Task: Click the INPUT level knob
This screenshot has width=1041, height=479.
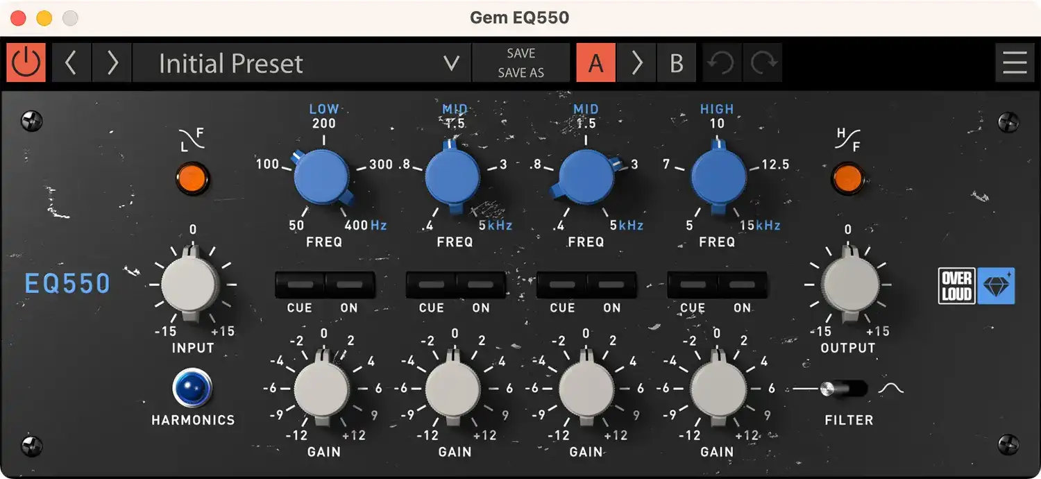Action: [189, 285]
